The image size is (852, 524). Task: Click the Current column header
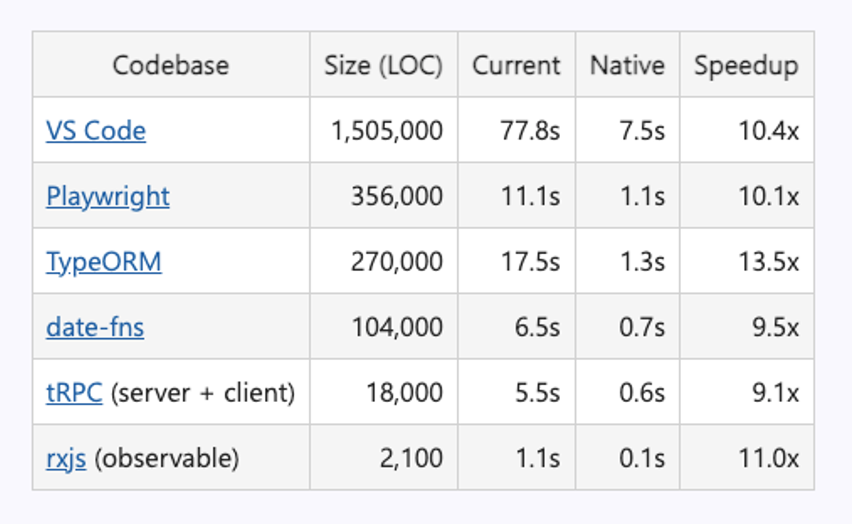pos(516,65)
